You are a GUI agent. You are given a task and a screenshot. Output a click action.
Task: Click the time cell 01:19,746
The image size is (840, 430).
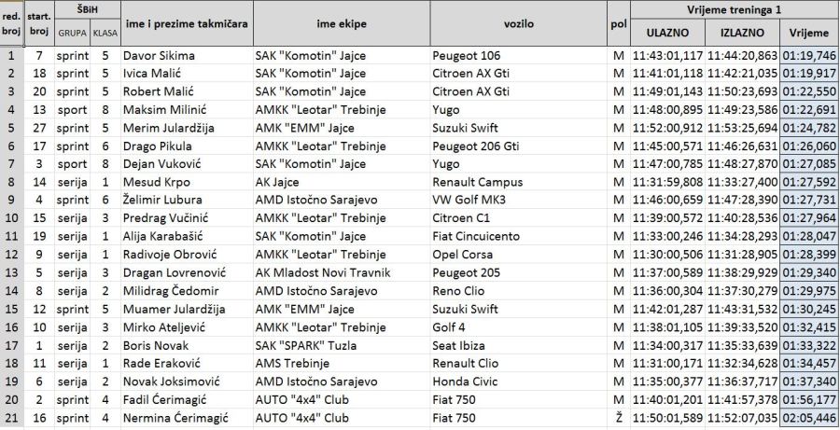click(809, 56)
